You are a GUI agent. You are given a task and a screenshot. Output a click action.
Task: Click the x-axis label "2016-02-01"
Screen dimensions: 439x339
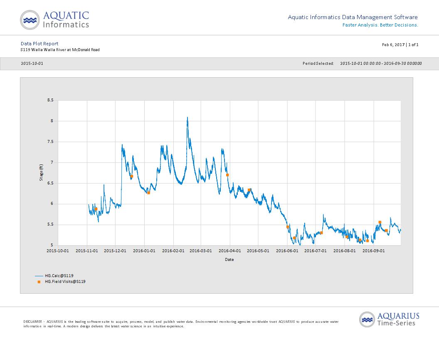(173, 251)
